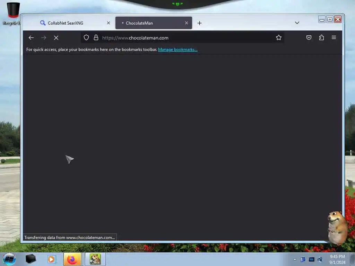355x266 pixels.
Task: Click the hamster desktop mascot
Action: (x=338, y=228)
